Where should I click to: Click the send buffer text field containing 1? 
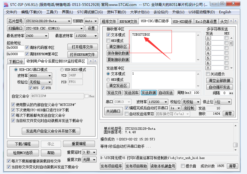click(x=164, y=80)
